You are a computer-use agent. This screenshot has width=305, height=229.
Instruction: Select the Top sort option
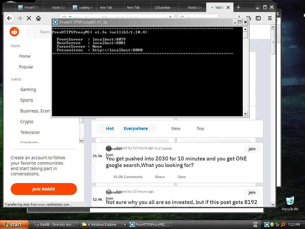(x=200, y=129)
